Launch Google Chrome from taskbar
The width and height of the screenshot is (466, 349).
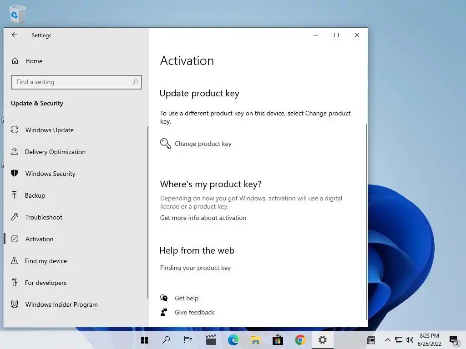click(300, 340)
